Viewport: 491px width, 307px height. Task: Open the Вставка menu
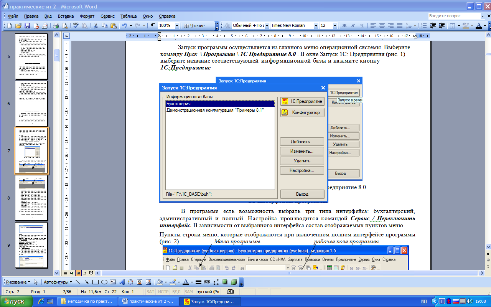tap(66, 16)
